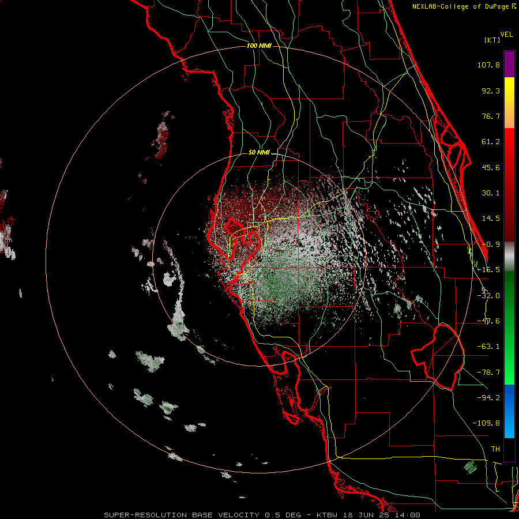
Task: Click the 100 NMI range ring label
Action: click(259, 46)
